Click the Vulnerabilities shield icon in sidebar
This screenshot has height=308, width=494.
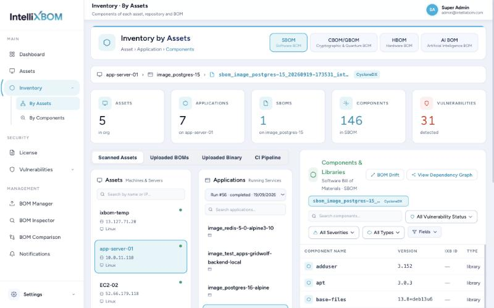click(12, 170)
